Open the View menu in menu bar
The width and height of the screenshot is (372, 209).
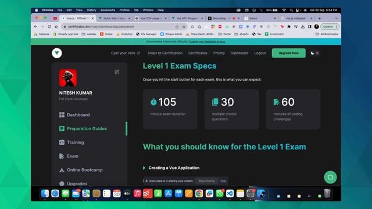(x=79, y=10)
